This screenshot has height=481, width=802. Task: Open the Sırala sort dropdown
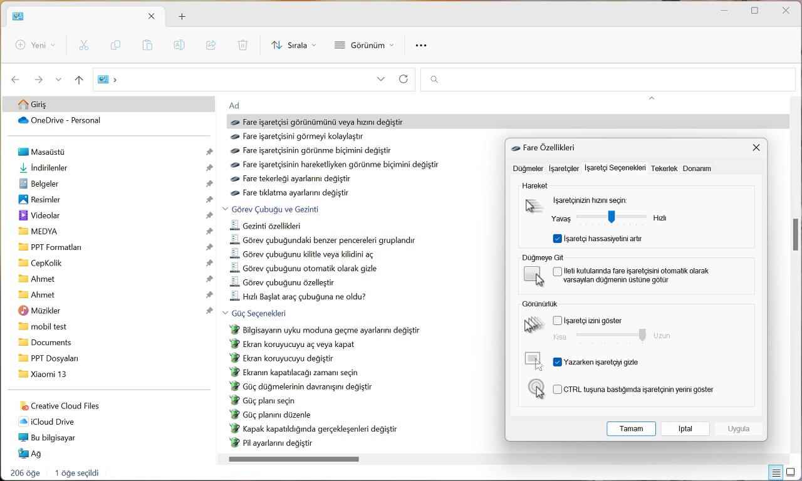(x=294, y=45)
